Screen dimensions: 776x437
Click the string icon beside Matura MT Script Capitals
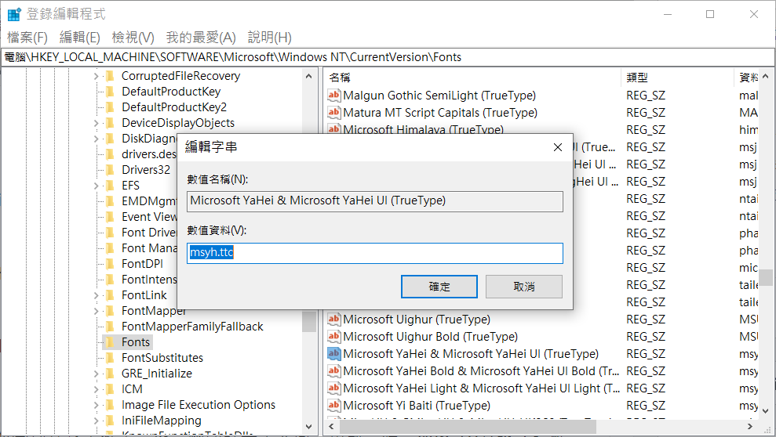[333, 113]
